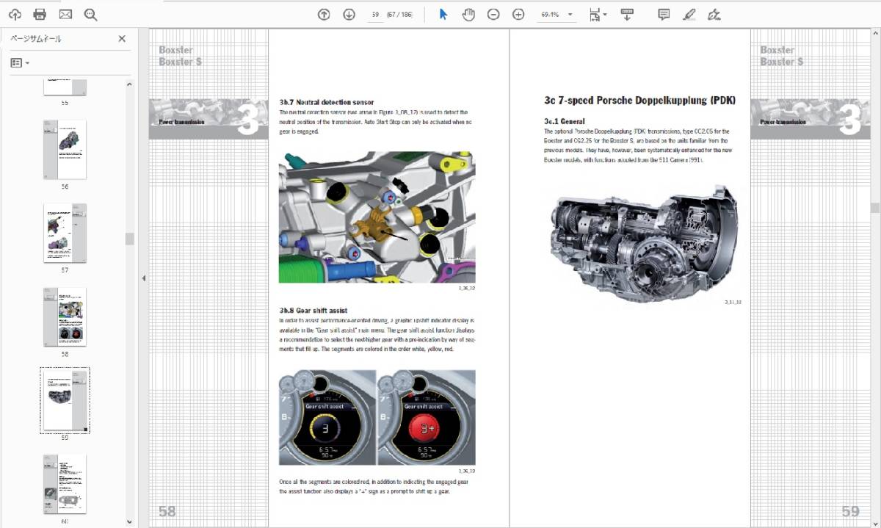The height and width of the screenshot is (528, 881).
Task: Activate the hand pan tool
Action: [468, 14]
